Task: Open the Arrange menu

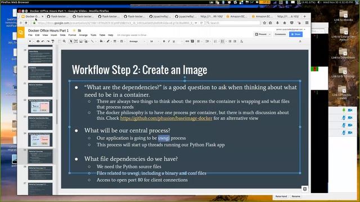Action: (83, 35)
